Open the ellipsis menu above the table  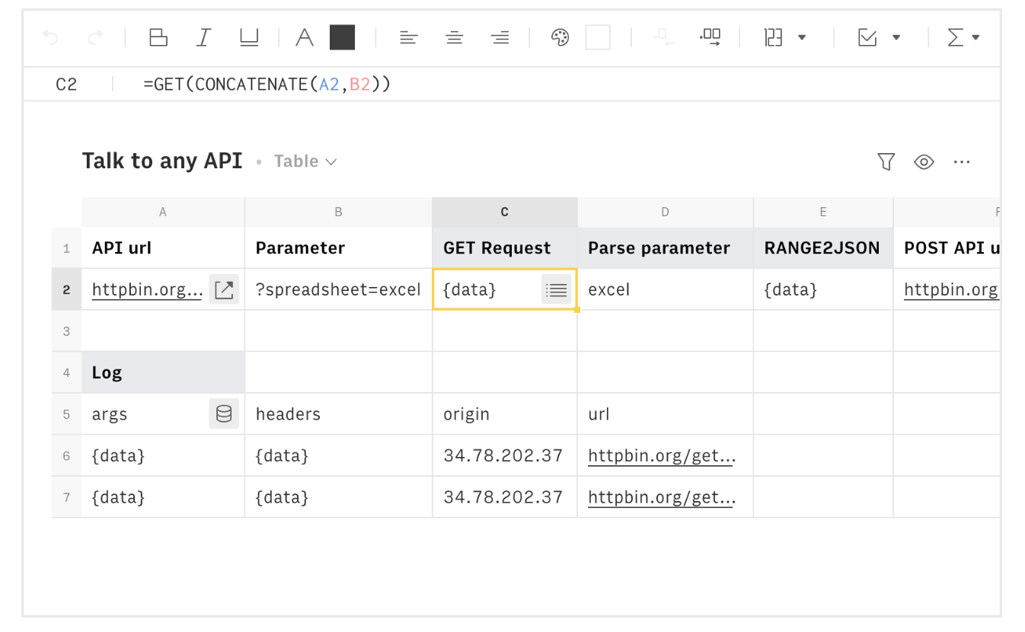click(962, 161)
